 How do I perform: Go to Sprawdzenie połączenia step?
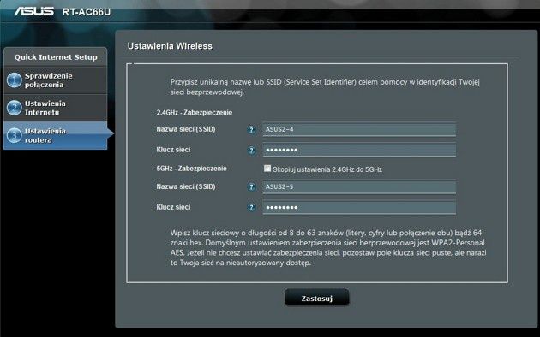[55, 80]
